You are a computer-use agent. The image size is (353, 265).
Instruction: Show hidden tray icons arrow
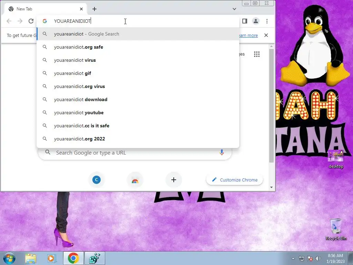click(x=293, y=258)
